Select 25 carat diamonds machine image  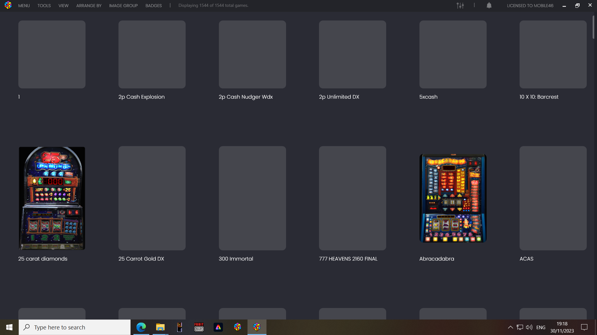coord(52,198)
